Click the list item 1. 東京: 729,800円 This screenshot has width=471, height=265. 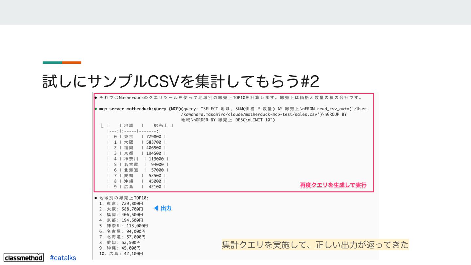[121, 203]
